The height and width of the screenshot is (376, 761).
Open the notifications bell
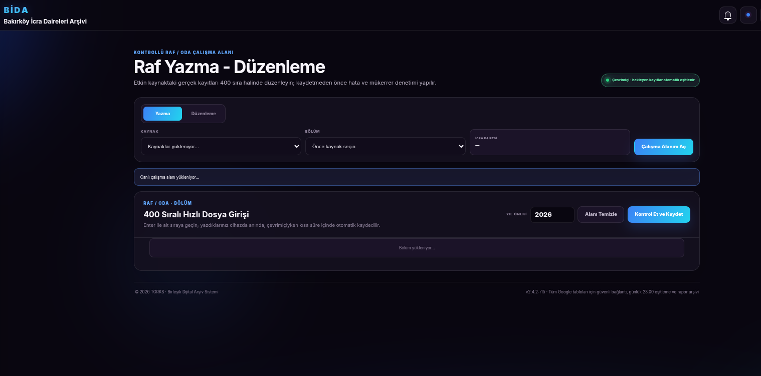(728, 15)
